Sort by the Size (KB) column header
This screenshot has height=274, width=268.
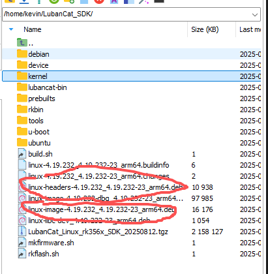click(x=205, y=29)
